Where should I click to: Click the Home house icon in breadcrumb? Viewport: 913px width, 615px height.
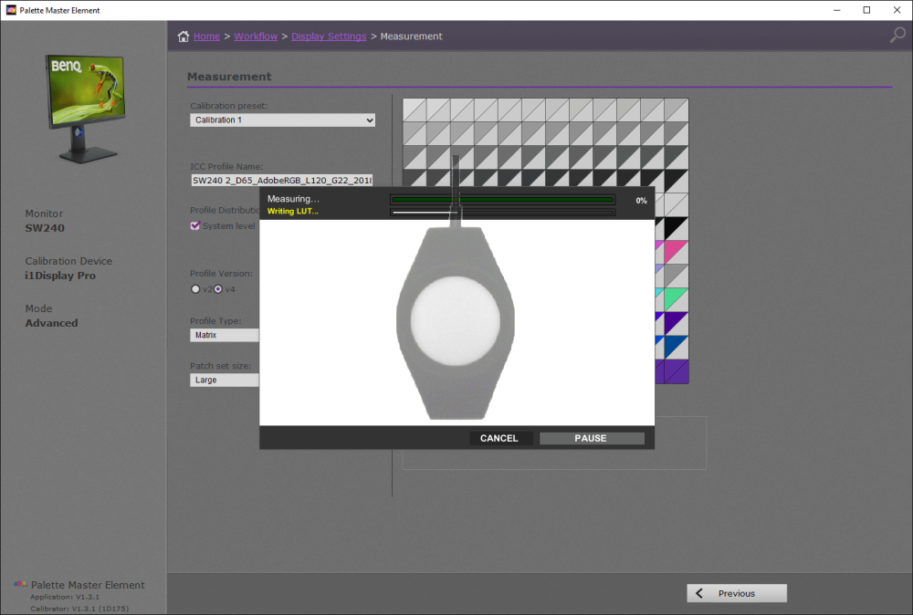coord(184,36)
